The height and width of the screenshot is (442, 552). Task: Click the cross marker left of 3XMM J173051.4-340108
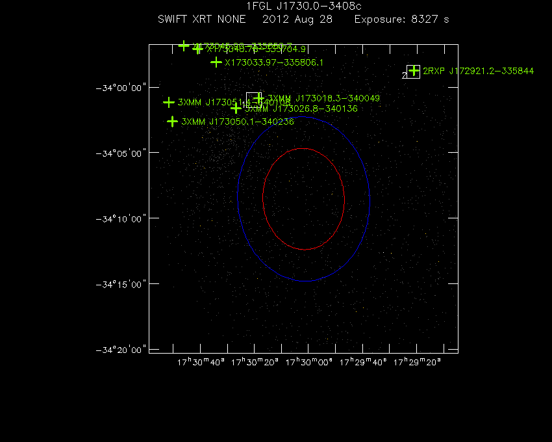169,103
